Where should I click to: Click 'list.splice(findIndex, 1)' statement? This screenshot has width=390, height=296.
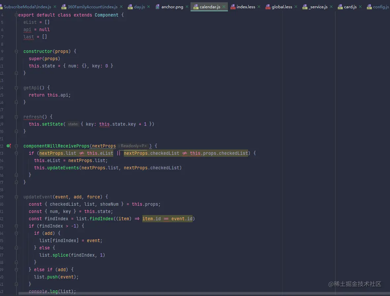click(72, 255)
